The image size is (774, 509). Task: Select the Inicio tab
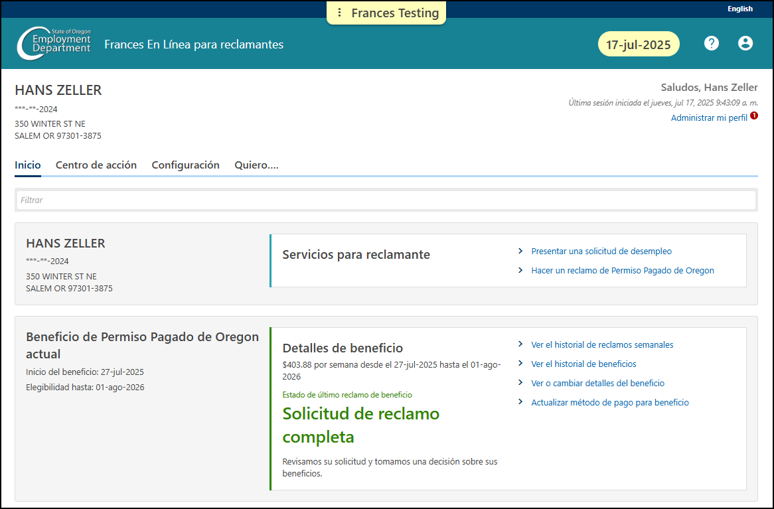[x=28, y=165]
